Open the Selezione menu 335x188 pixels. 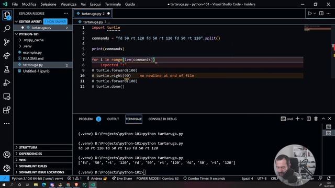coord(48,4)
